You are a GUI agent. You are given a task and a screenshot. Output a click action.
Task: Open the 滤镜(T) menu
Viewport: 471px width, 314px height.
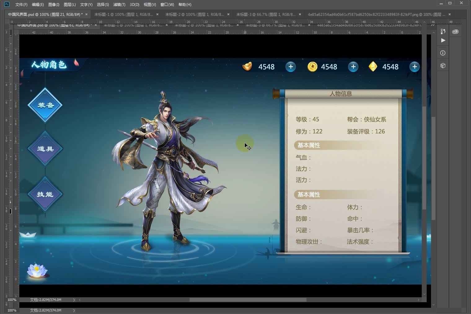tap(119, 4)
